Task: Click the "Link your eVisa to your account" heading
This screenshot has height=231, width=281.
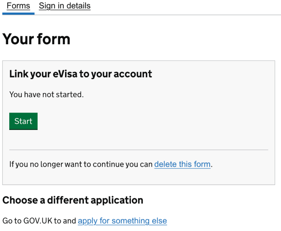Action: 81,74
